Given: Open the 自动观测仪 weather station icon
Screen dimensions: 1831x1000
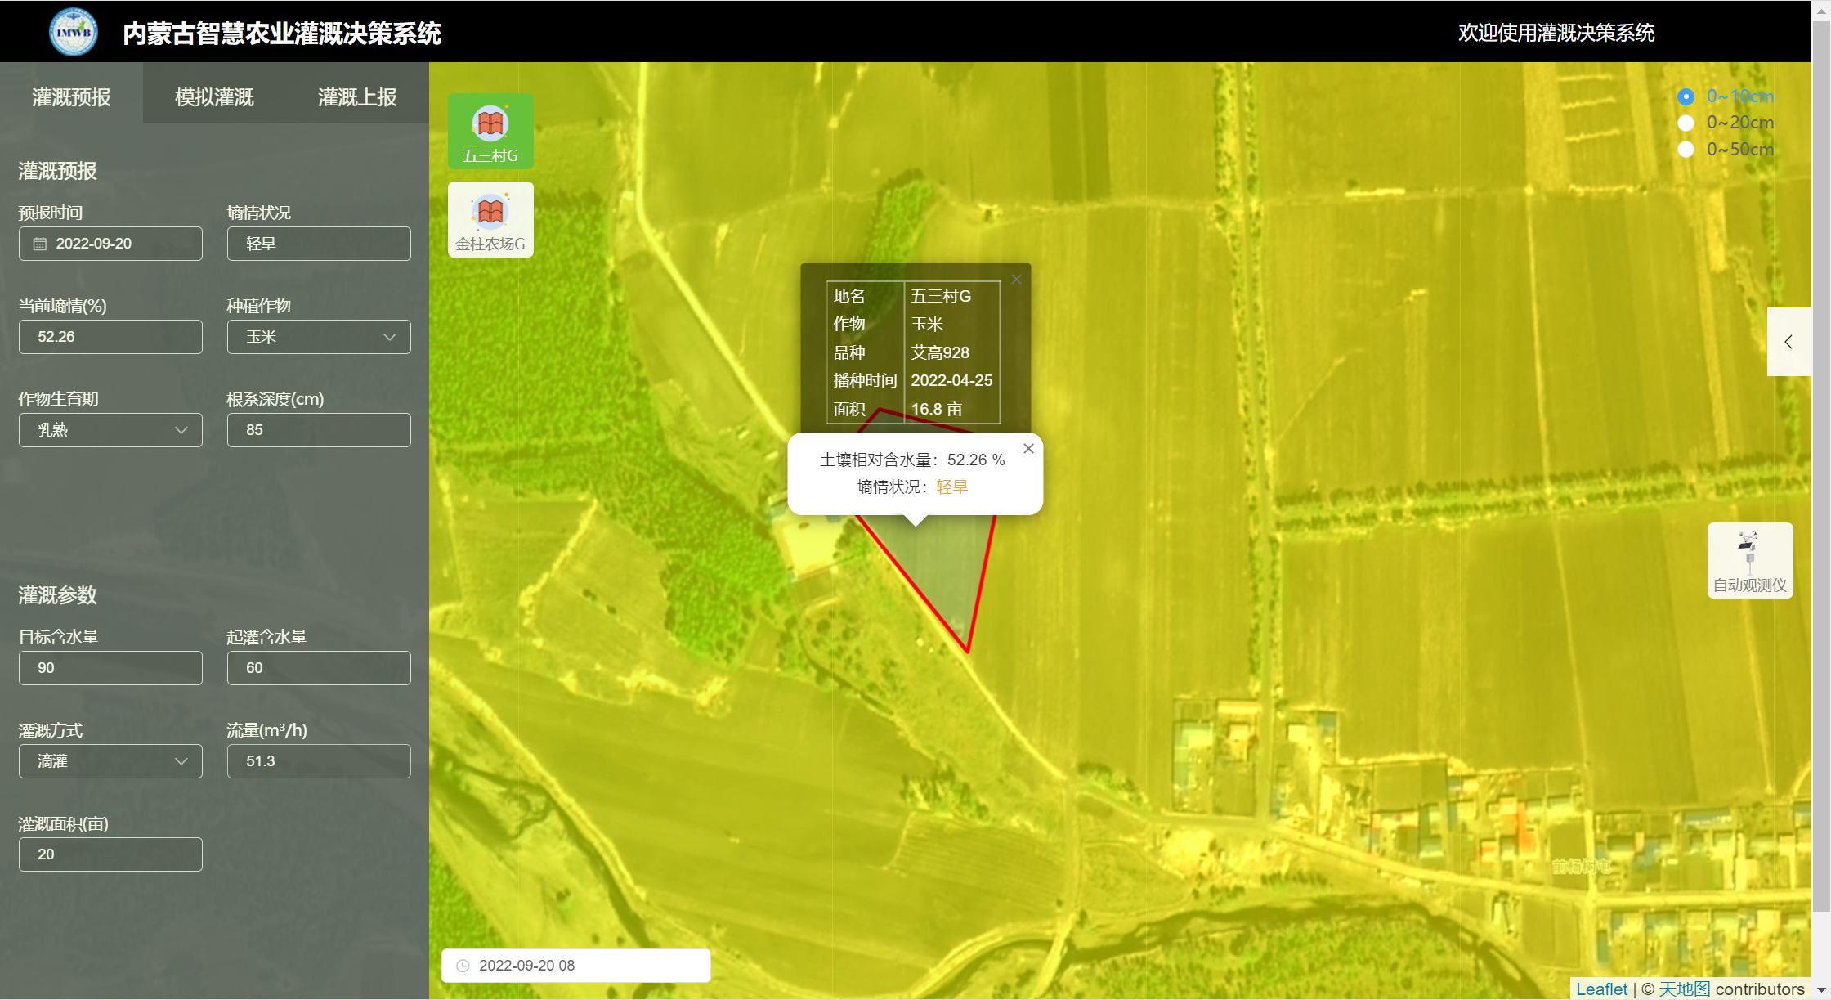Looking at the screenshot, I should [1749, 560].
